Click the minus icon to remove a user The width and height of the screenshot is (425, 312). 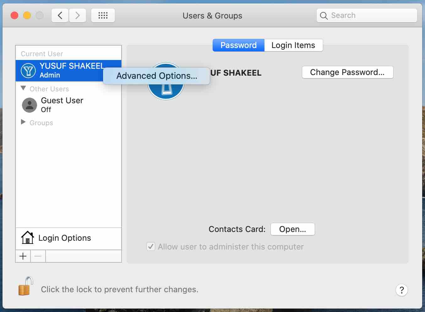click(38, 256)
